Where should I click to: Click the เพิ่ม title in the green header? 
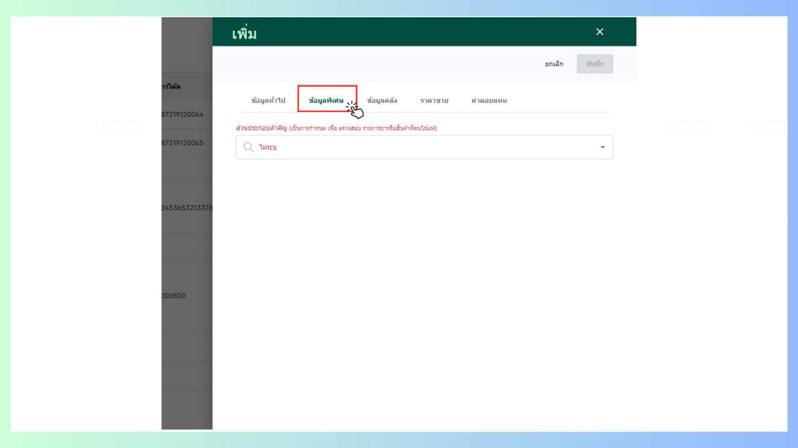click(245, 34)
